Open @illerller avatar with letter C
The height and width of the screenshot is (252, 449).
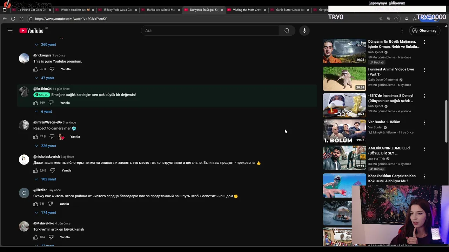[24, 193]
